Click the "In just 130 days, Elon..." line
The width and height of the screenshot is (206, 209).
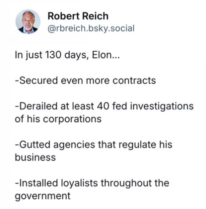coord(67,55)
